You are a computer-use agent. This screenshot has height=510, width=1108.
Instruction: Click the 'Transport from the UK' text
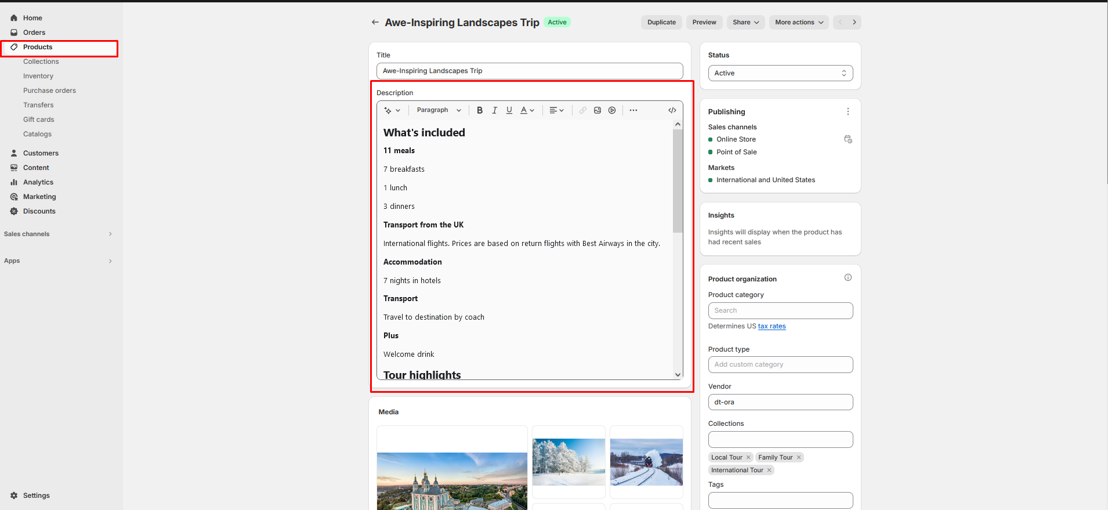coord(423,225)
